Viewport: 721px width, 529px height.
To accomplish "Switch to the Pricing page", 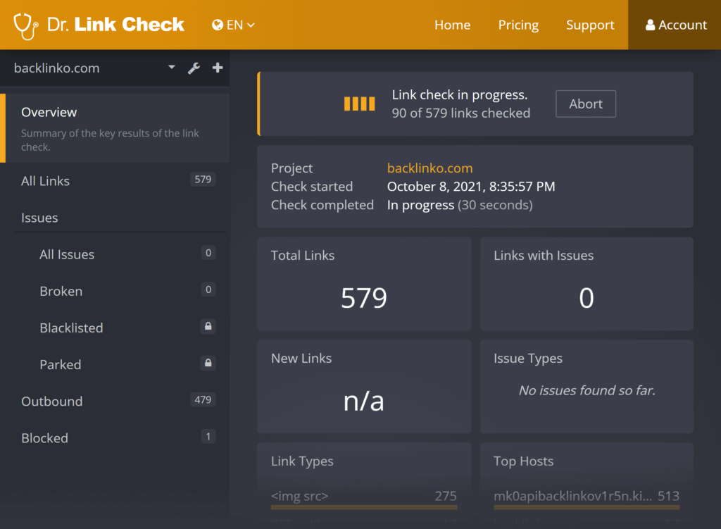I will pos(518,24).
